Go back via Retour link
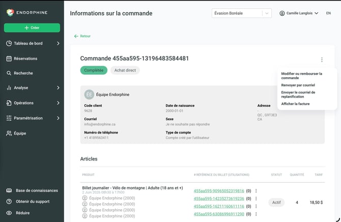Image resolution: width=341 pixels, height=222 pixels. pyautogui.click(x=82, y=36)
